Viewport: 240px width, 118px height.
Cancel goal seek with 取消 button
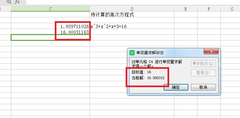[203, 87]
